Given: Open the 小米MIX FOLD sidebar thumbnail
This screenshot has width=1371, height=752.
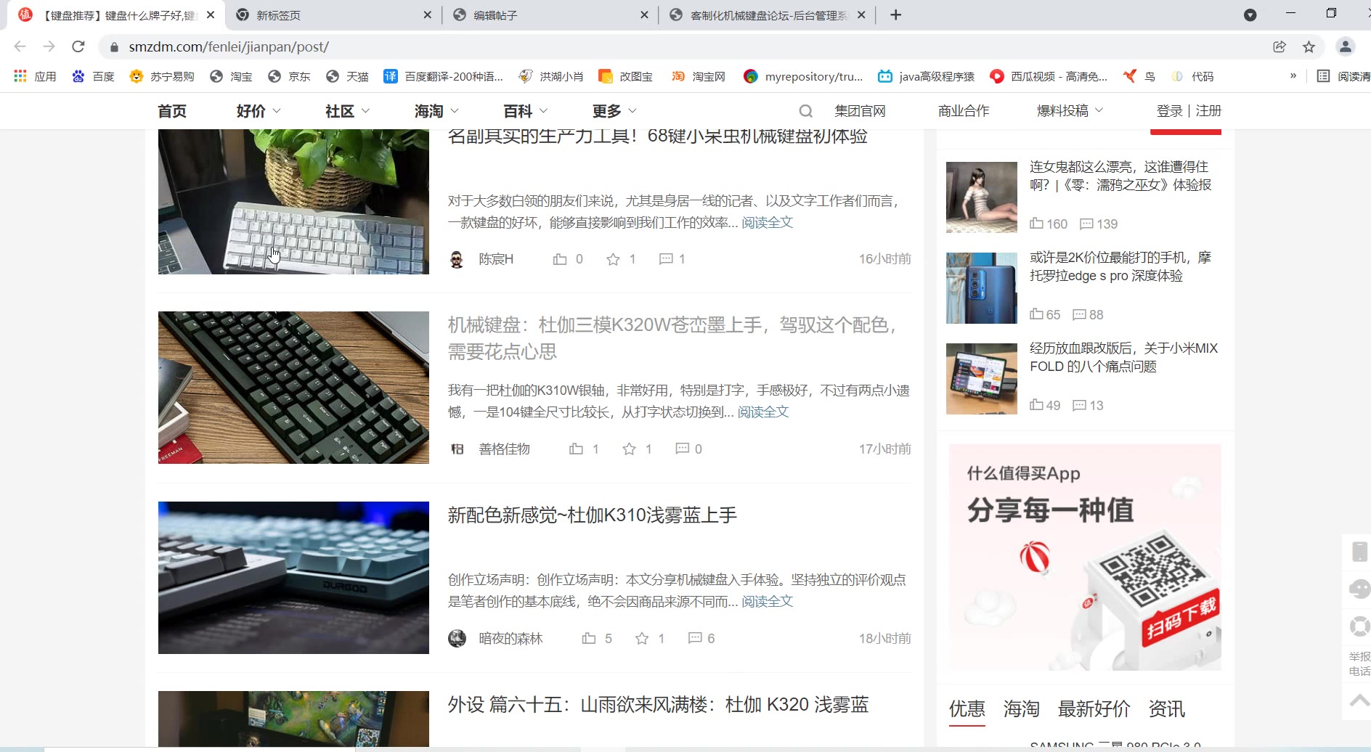Looking at the screenshot, I should coord(982,379).
